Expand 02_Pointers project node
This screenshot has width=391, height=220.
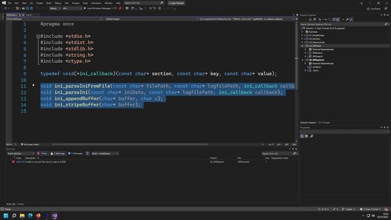pyautogui.click(x=302, y=39)
